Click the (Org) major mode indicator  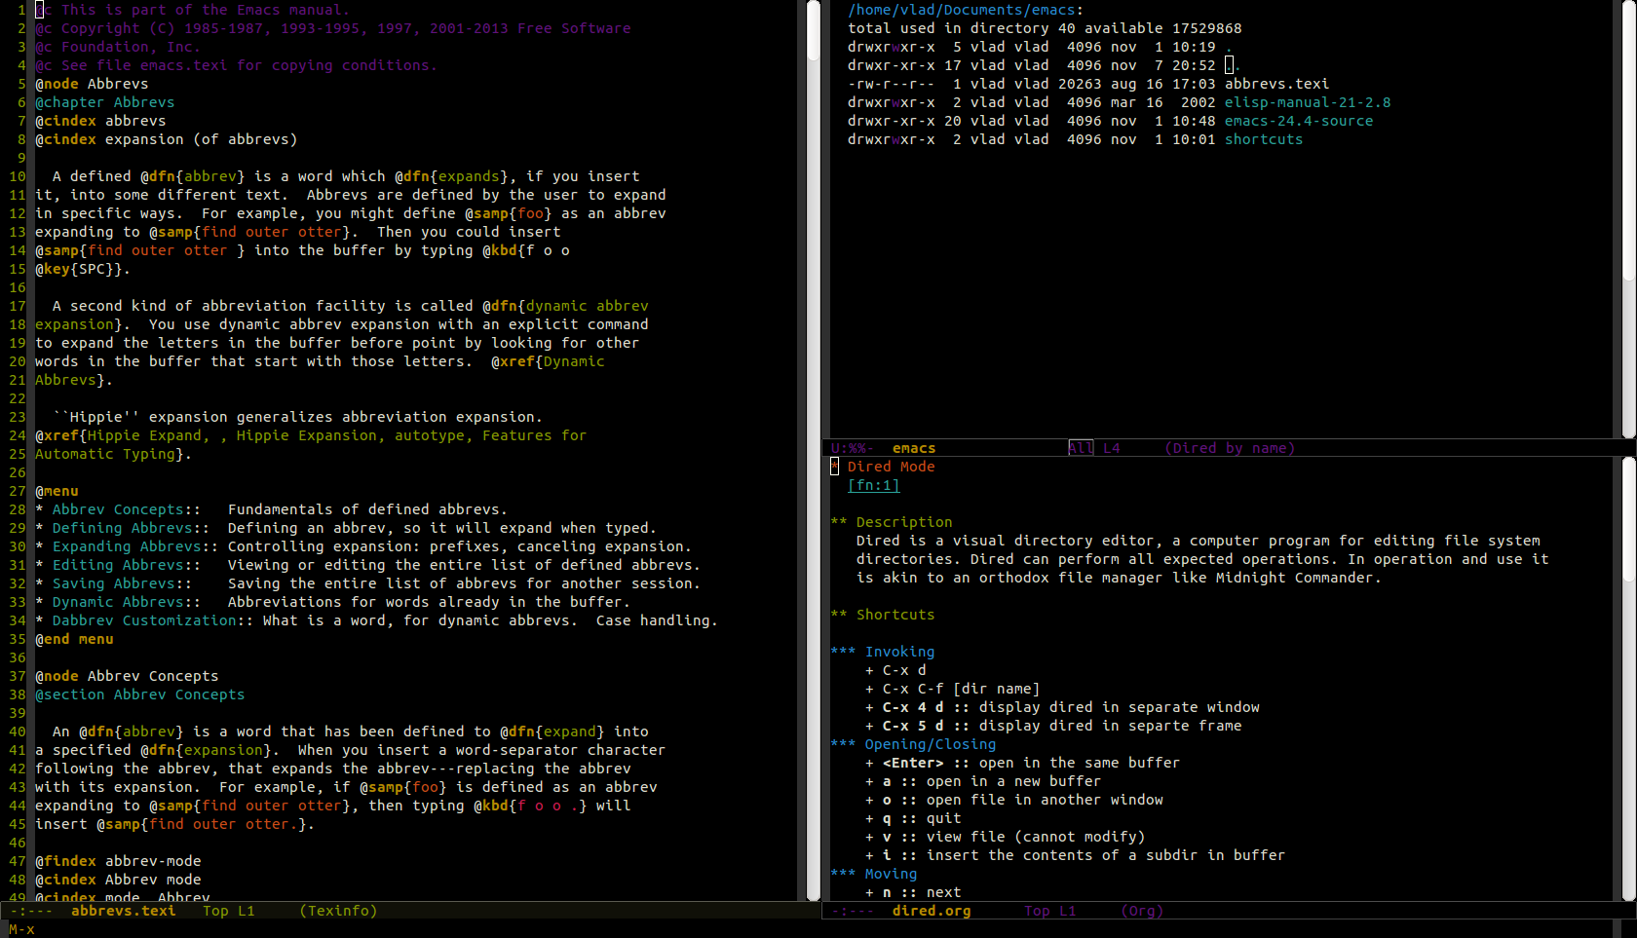tap(1142, 911)
